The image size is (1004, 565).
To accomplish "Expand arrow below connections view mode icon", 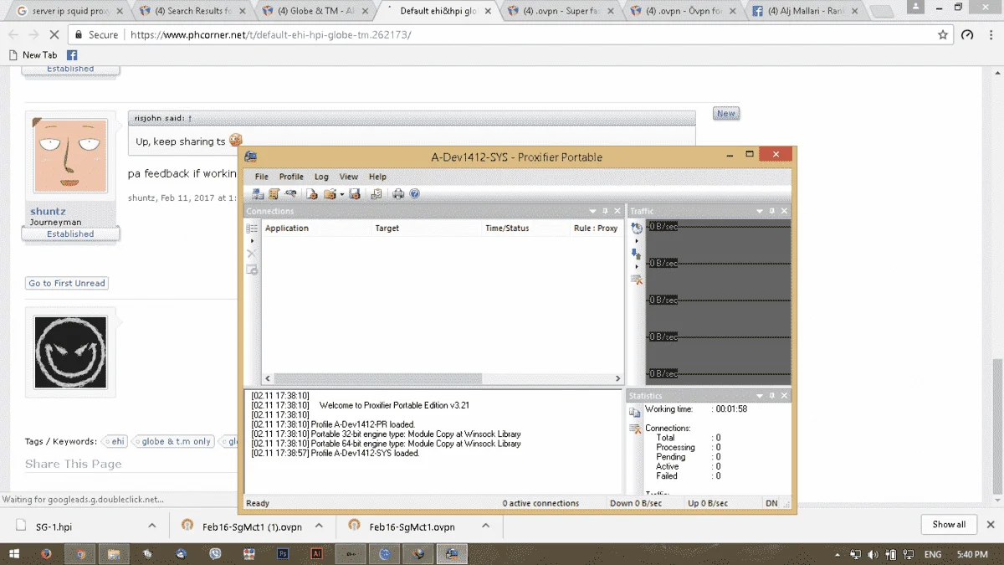I will [252, 241].
